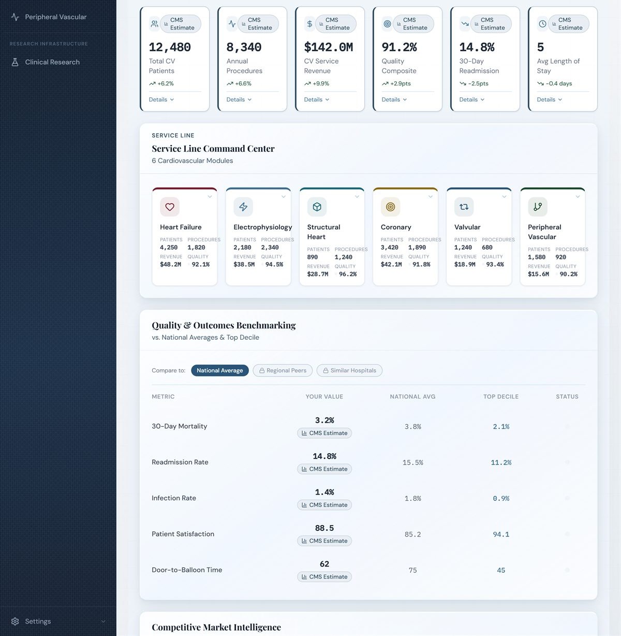Click the Settings gear icon
Screen dimensions: 621x636
click(15, 621)
